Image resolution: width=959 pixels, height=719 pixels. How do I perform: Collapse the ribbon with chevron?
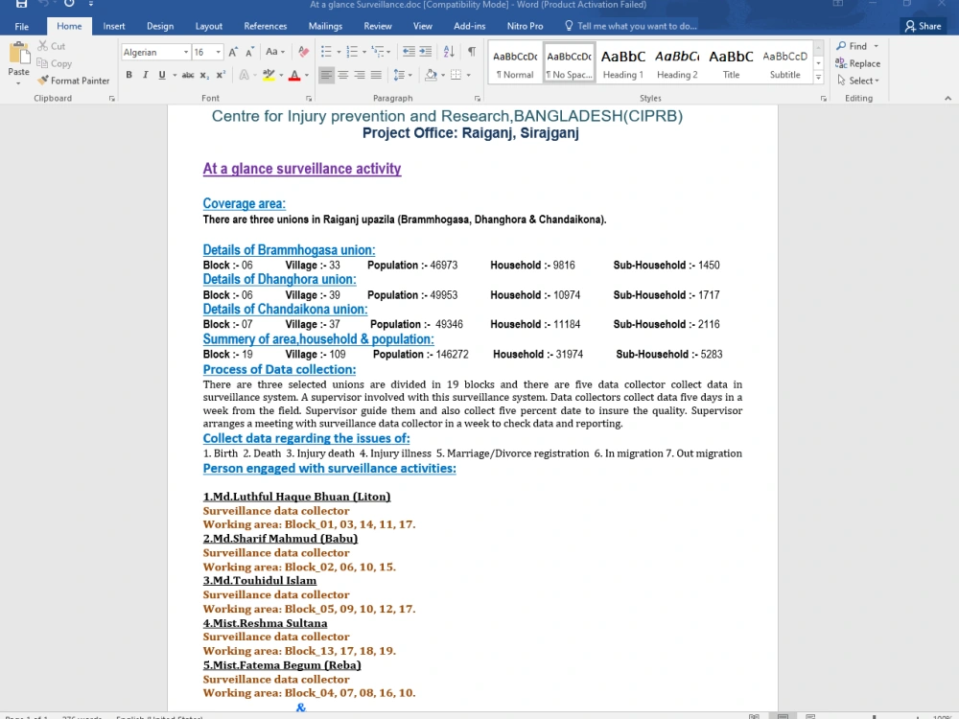(x=947, y=98)
